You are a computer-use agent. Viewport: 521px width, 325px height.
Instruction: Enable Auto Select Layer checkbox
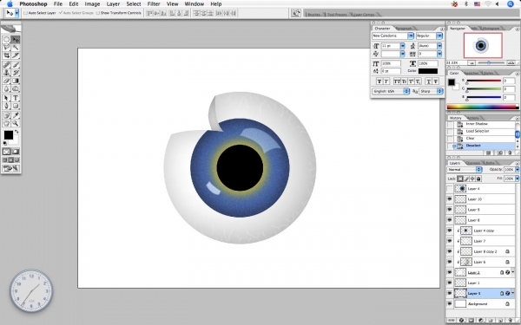click(x=25, y=13)
